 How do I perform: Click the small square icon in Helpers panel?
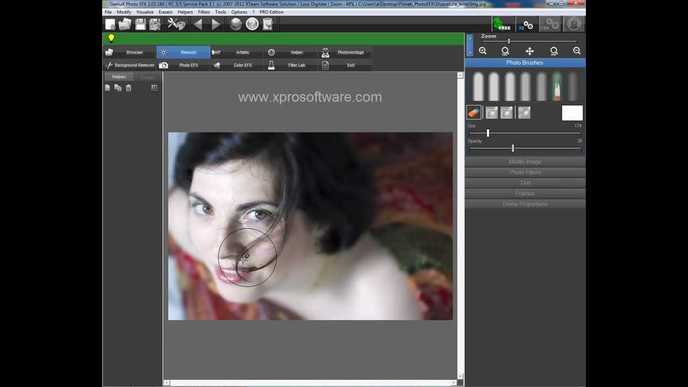click(154, 87)
